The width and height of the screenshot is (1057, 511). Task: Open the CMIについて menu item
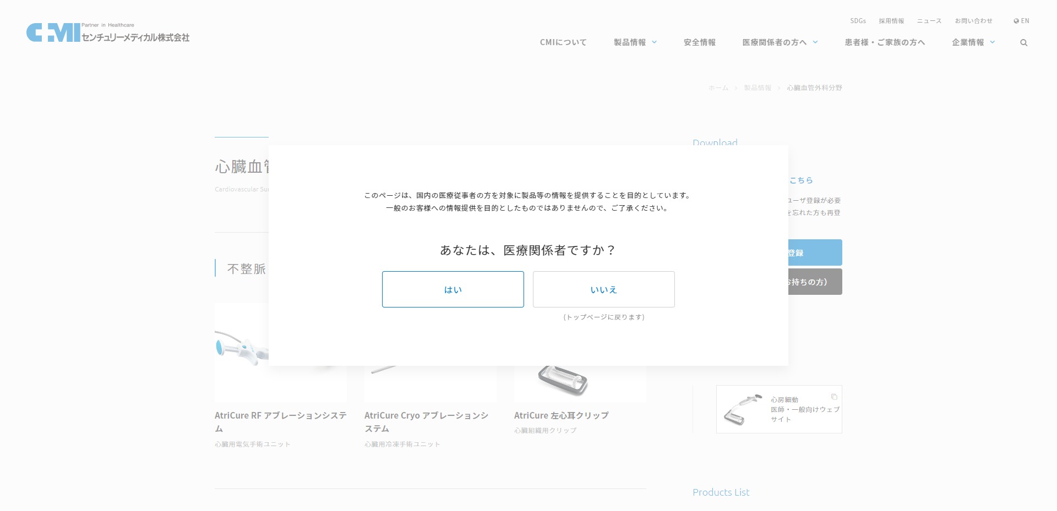click(x=563, y=42)
